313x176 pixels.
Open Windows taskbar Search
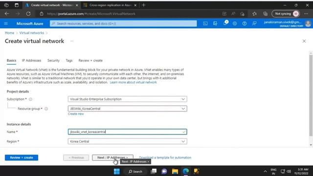(x=135, y=171)
